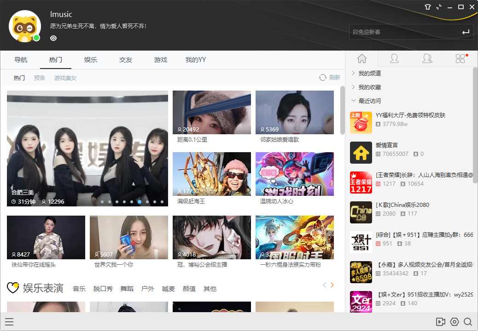This screenshot has height=331, width=478.
Task: Open the app grid icon
Action: [x=460, y=58]
